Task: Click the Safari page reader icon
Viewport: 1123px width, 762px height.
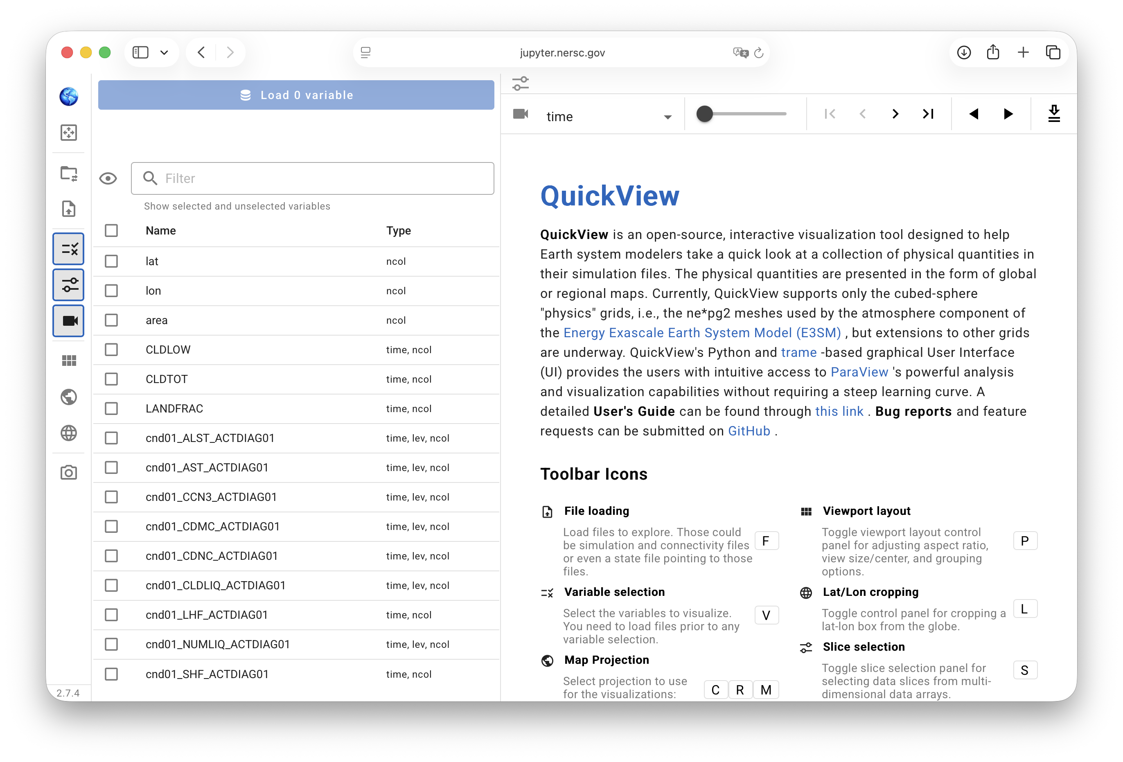Action: [366, 52]
